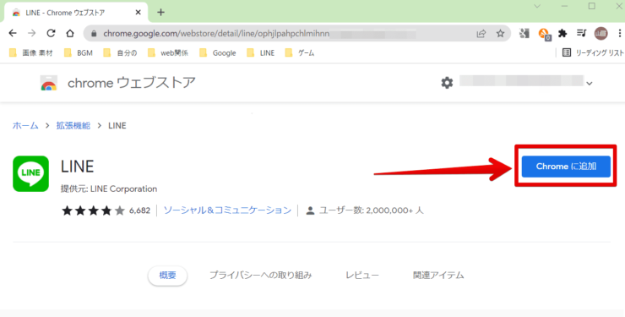This screenshot has height=317, width=625.
Task: Expand the account dropdown chevron
Action: click(590, 84)
